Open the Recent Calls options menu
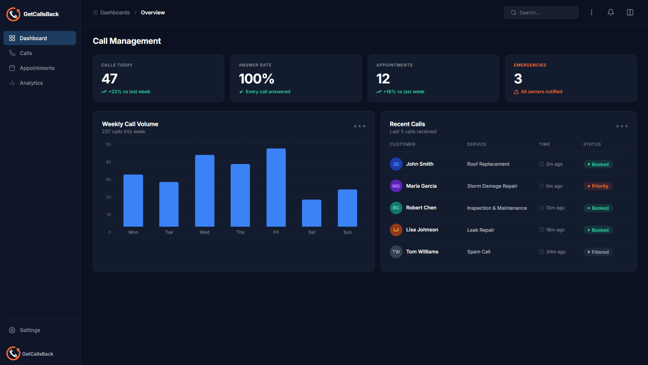648x365 pixels. tap(622, 126)
